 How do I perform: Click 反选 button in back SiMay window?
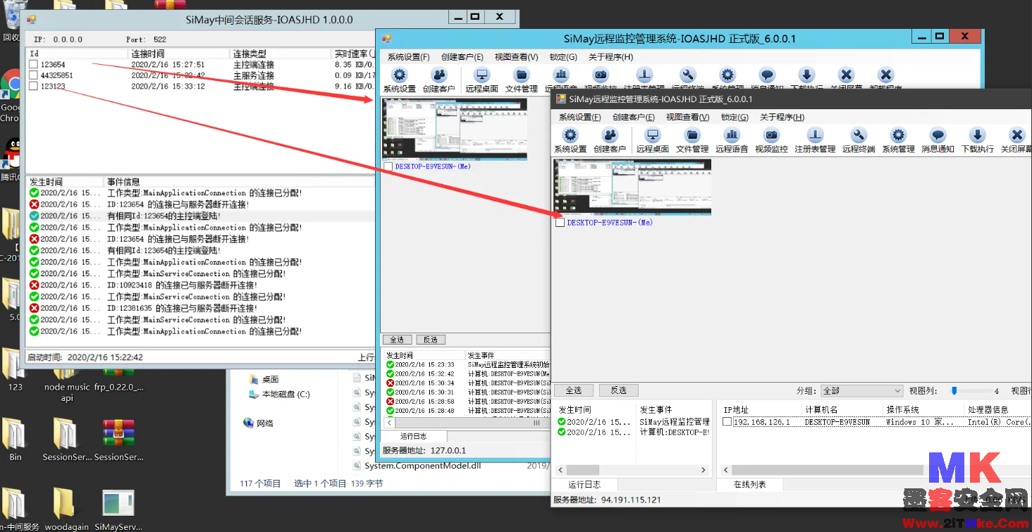point(431,340)
